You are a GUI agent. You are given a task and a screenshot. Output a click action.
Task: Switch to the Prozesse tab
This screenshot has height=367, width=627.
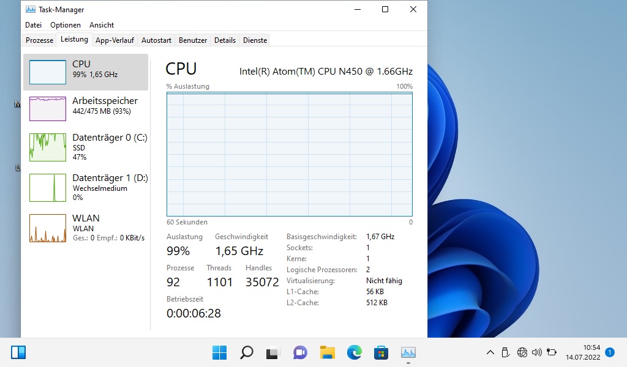[x=39, y=40]
